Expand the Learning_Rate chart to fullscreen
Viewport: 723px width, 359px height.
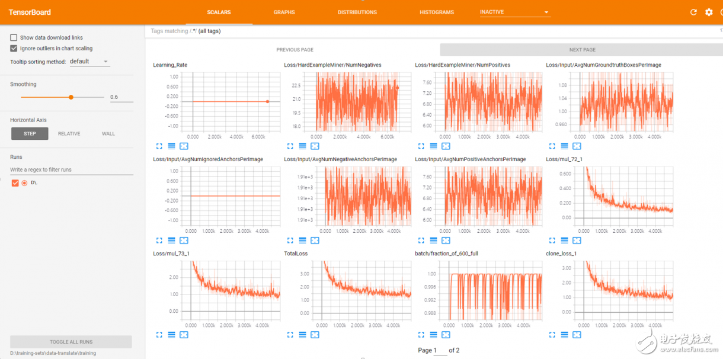(159, 146)
